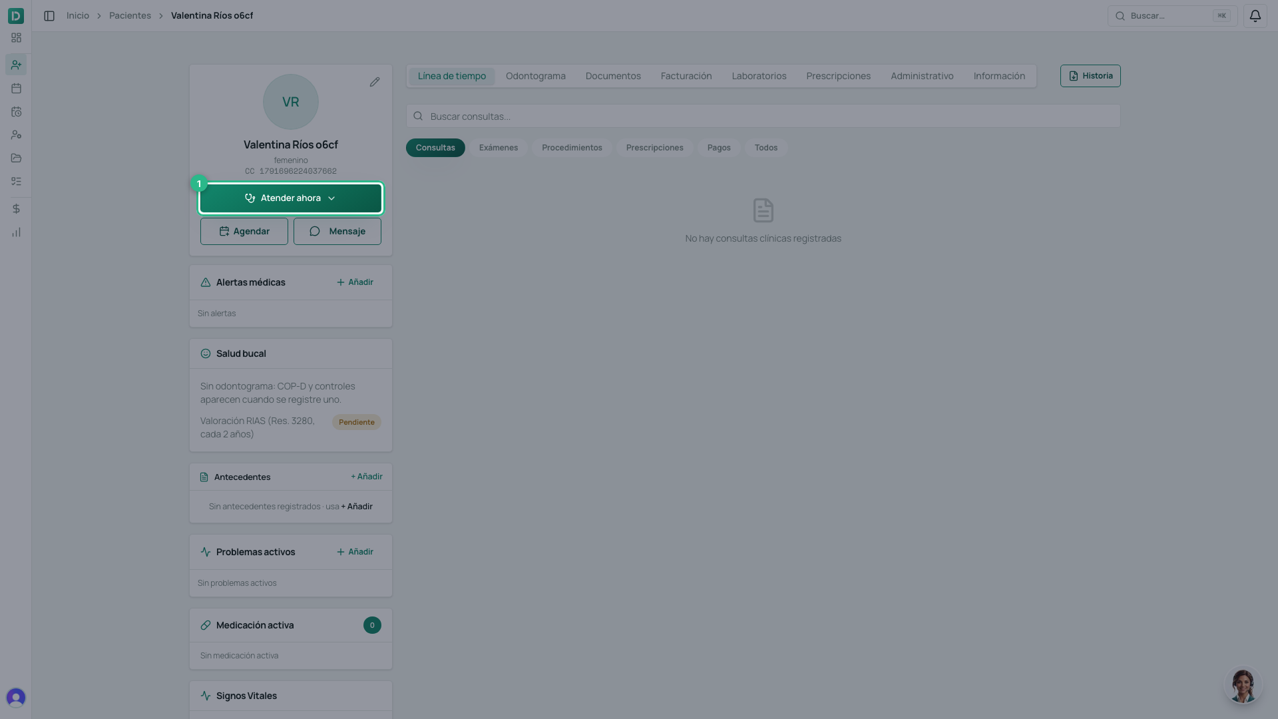Open the folder icon in sidebar

click(x=16, y=158)
